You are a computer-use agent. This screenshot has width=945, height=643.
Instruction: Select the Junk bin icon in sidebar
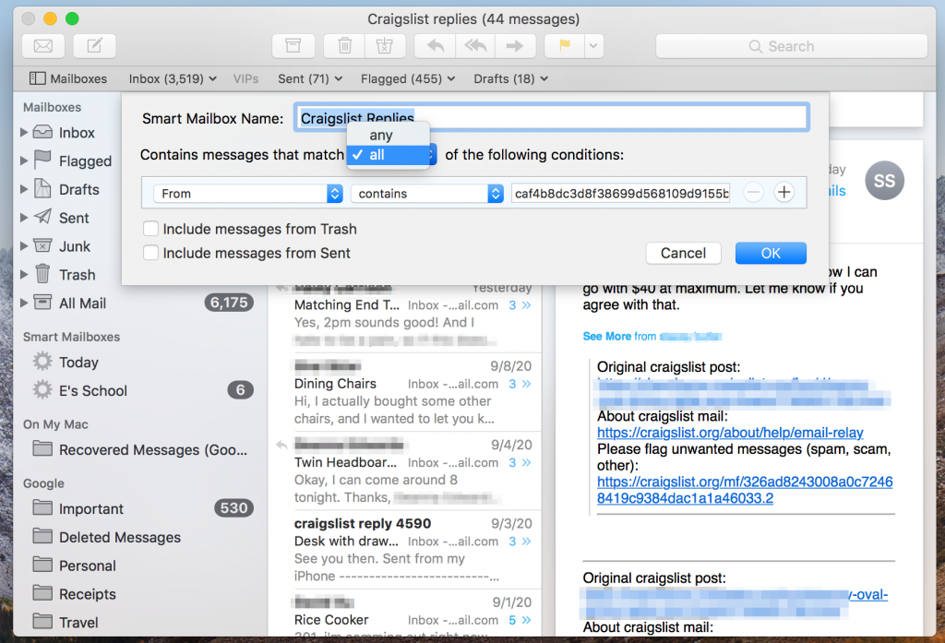click(x=42, y=245)
